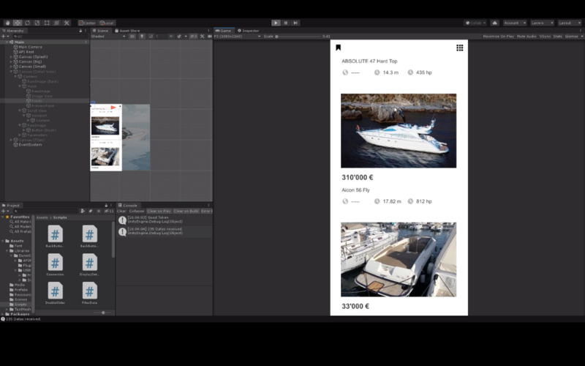Open the custom editor tools button
The height and width of the screenshot is (366, 585).
pos(67,23)
